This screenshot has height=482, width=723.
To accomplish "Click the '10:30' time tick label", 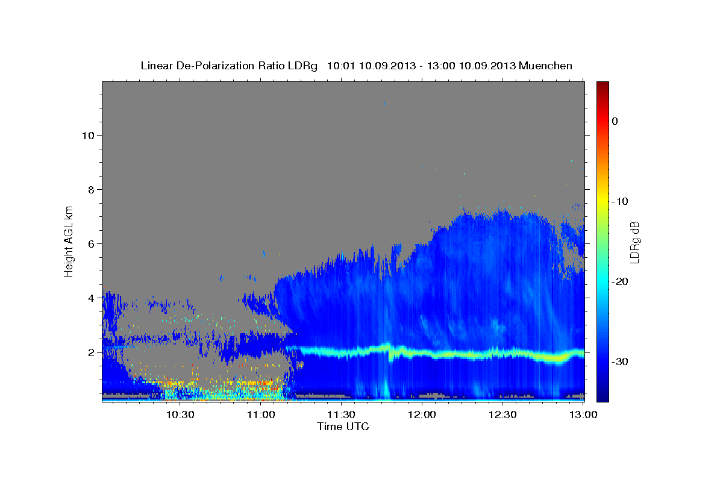I will (x=180, y=415).
